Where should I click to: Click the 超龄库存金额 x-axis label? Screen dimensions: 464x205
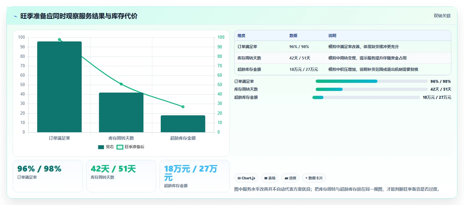click(183, 138)
